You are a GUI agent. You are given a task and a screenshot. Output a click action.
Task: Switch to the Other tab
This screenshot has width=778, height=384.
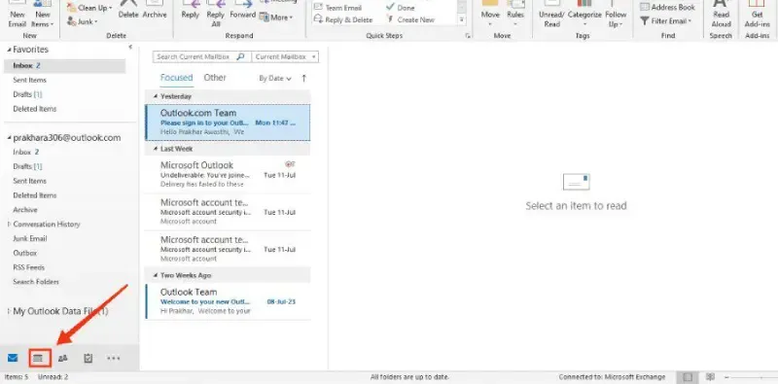pyautogui.click(x=215, y=78)
